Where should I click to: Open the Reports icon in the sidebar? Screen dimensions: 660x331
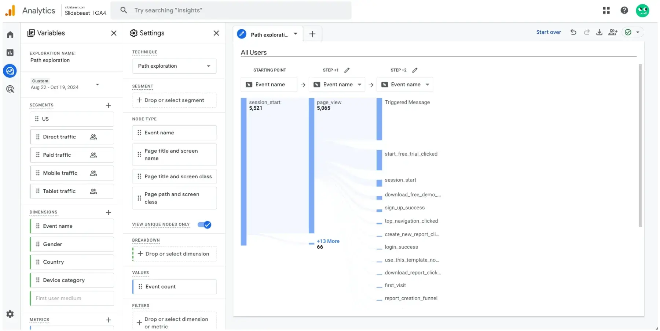(x=10, y=53)
